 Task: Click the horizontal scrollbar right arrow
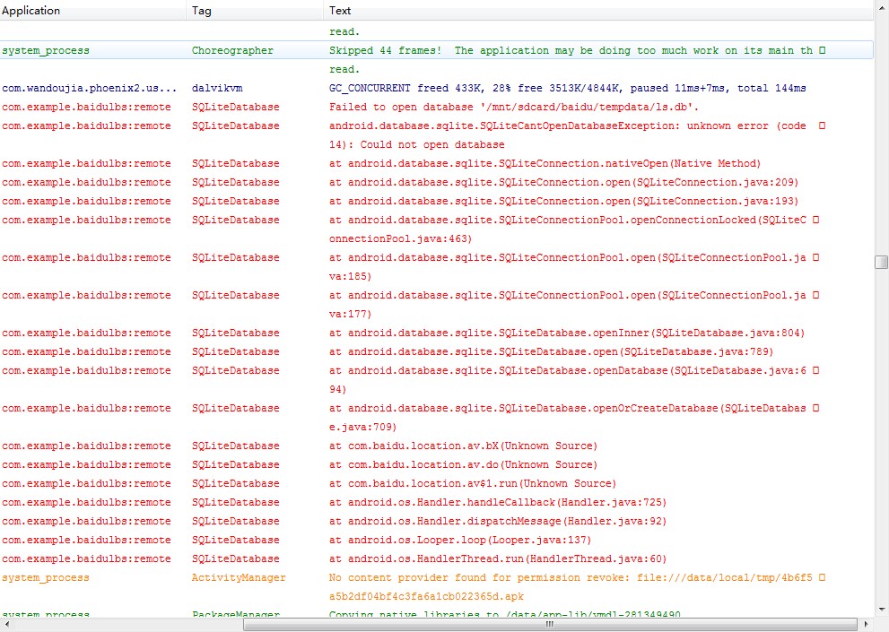(866, 624)
